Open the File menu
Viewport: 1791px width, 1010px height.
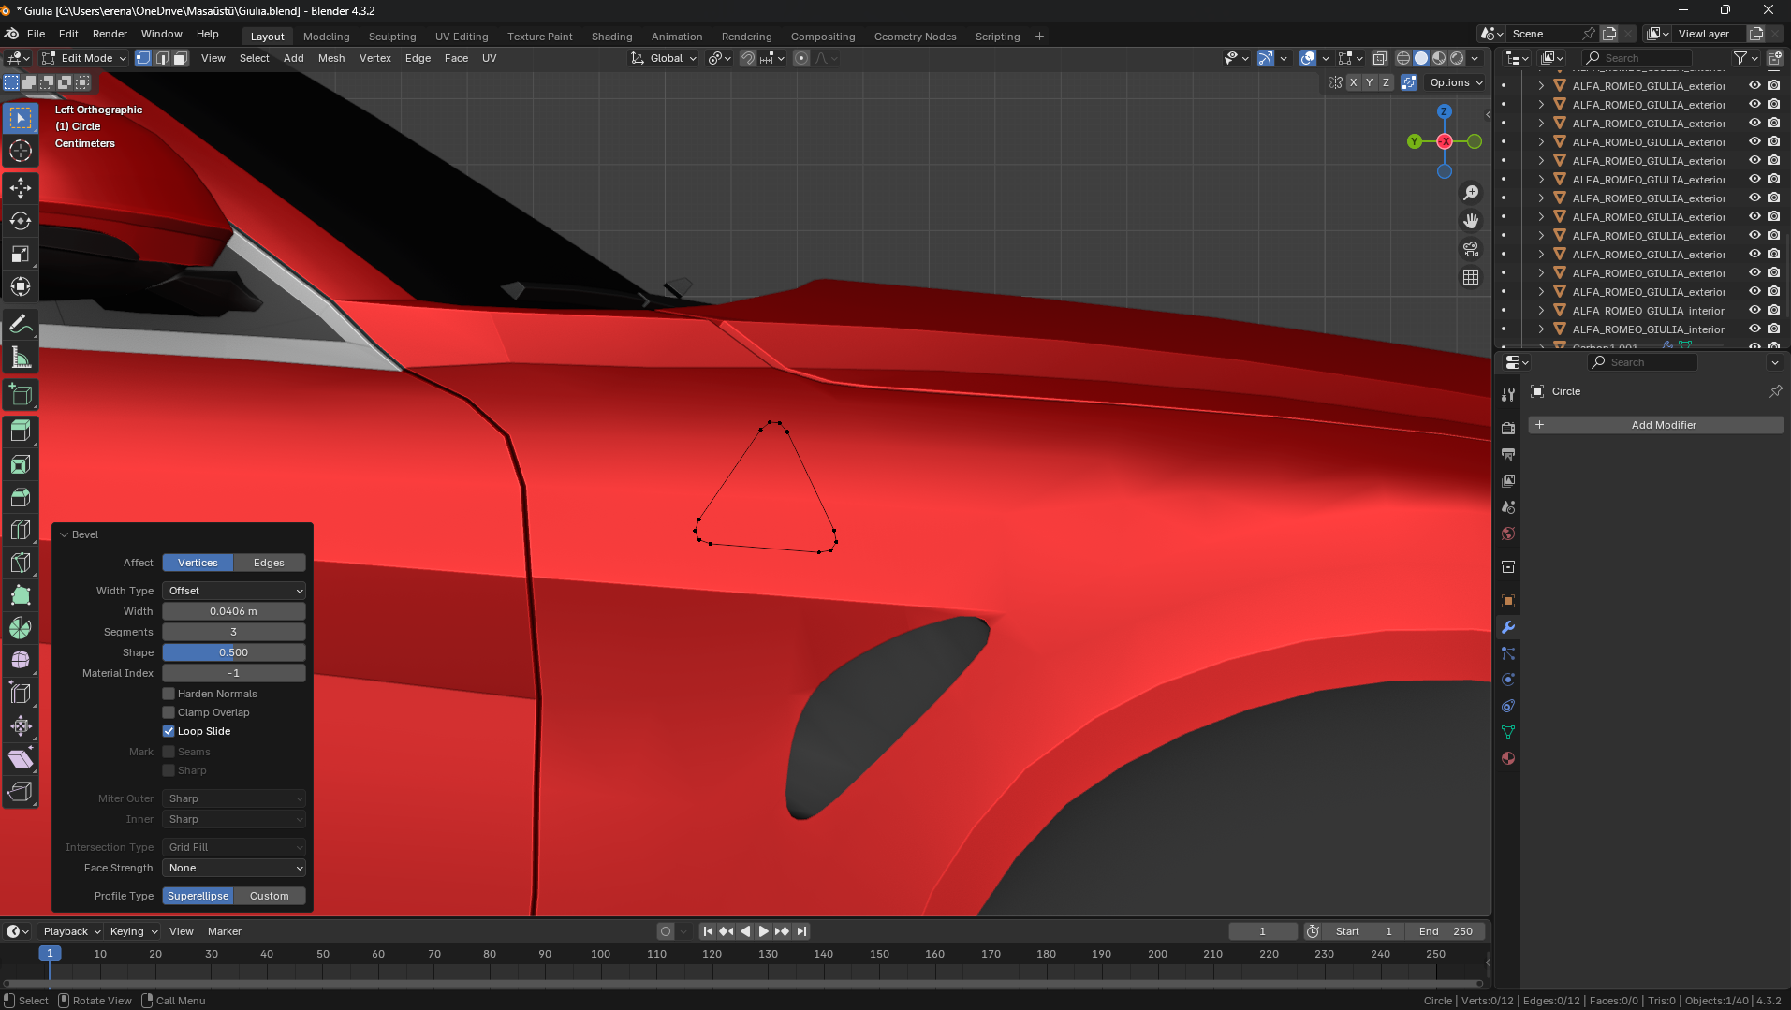(37, 34)
